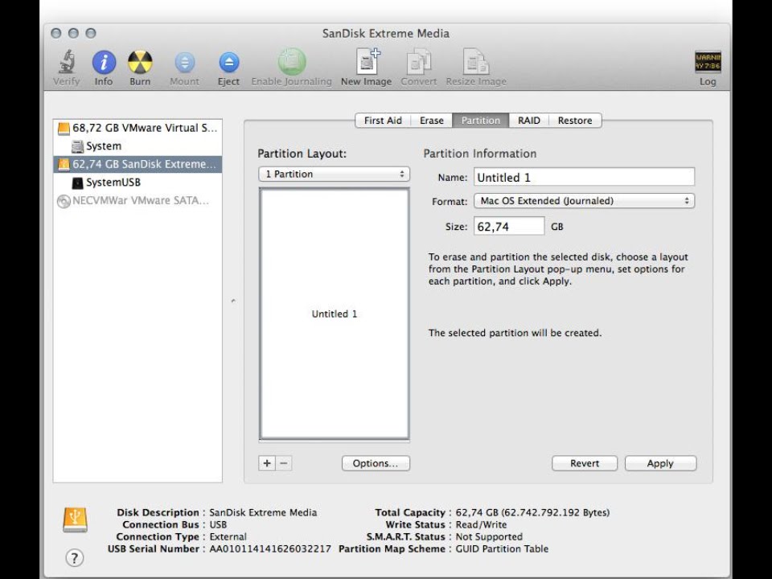This screenshot has height=579, width=772.
Task: Click the Convert toolbar icon
Action: tap(418, 62)
